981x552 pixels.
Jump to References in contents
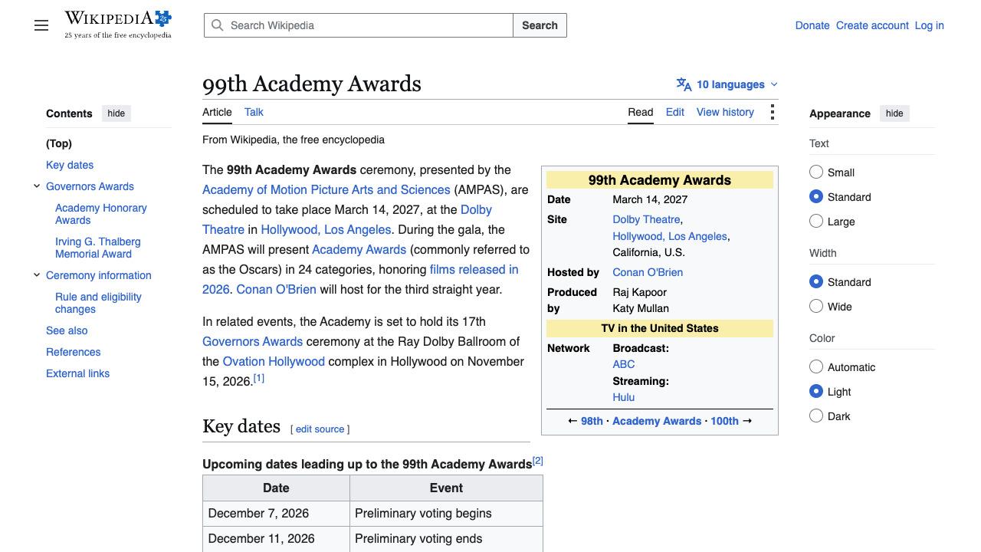pyautogui.click(x=74, y=352)
